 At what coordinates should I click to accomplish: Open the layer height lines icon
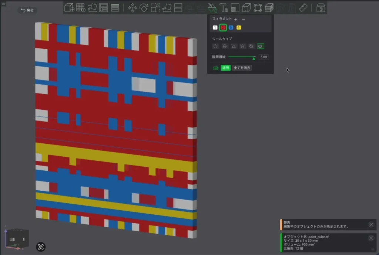pos(115,8)
